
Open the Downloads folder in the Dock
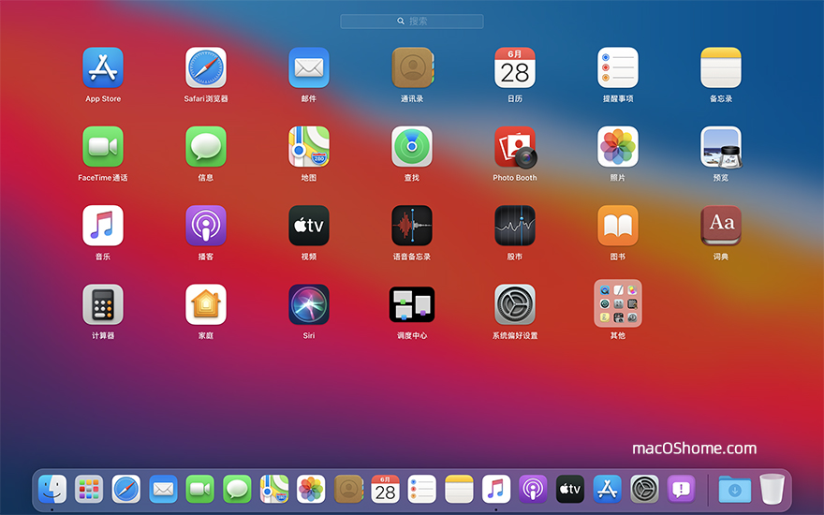tap(735, 489)
